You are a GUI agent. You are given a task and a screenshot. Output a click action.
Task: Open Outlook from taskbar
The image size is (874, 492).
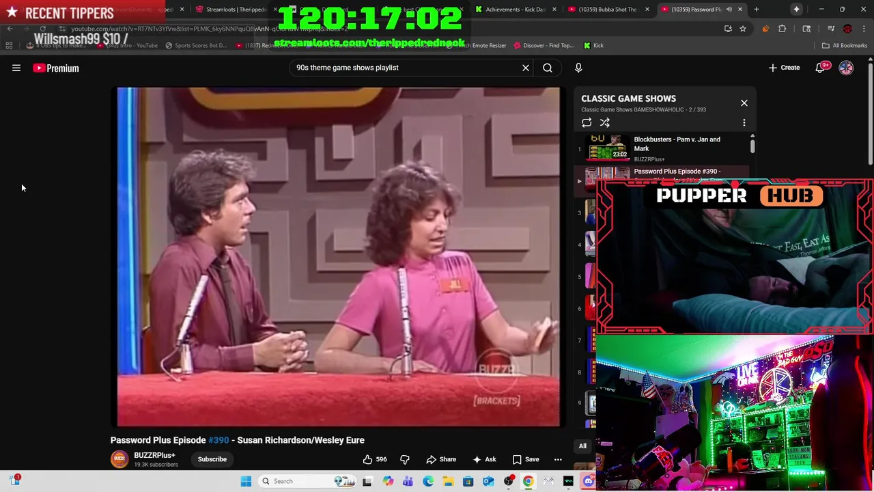pos(488,481)
